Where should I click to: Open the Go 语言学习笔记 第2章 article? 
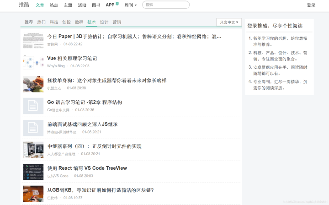(85, 102)
